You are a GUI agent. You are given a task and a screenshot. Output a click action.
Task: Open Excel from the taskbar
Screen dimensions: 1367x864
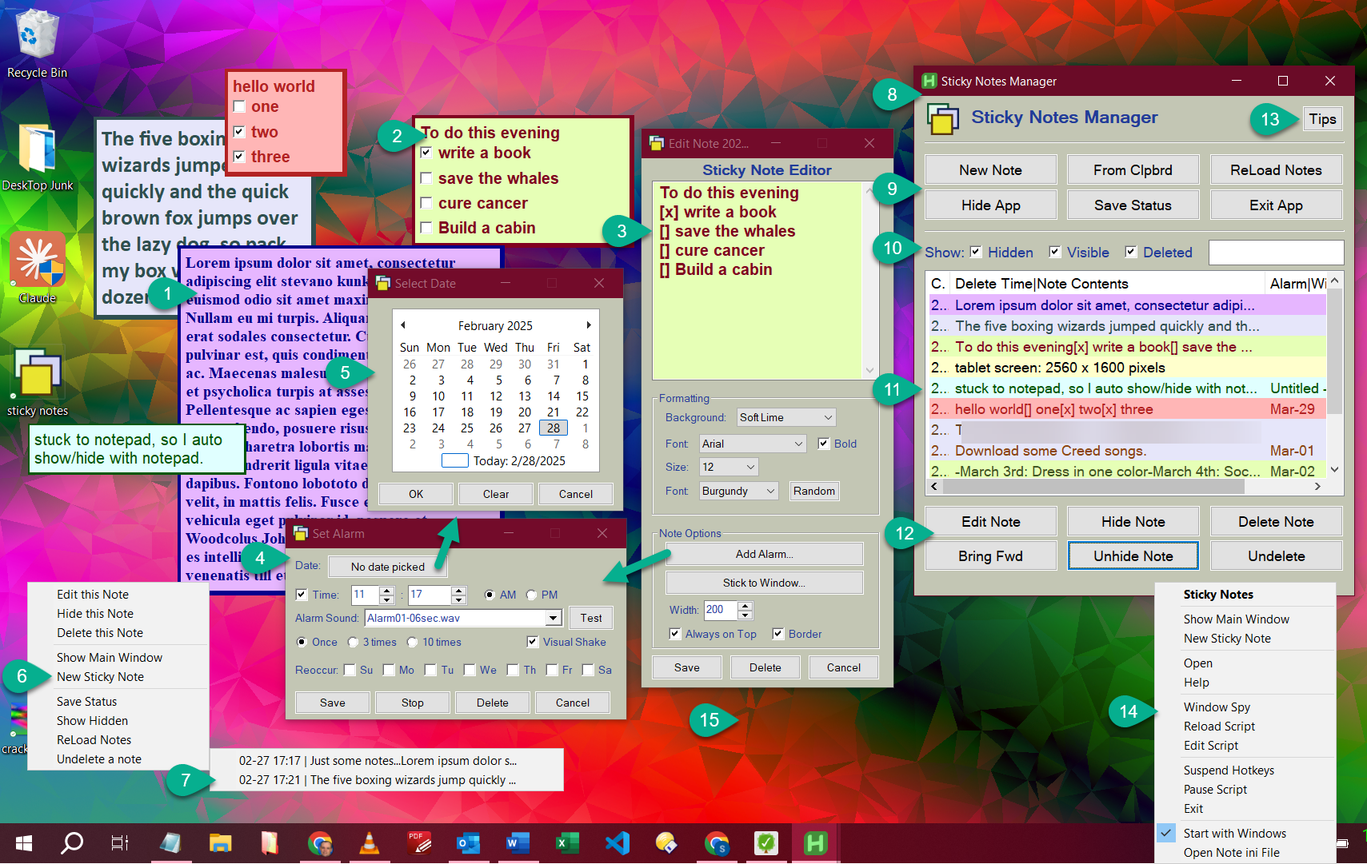567,842
